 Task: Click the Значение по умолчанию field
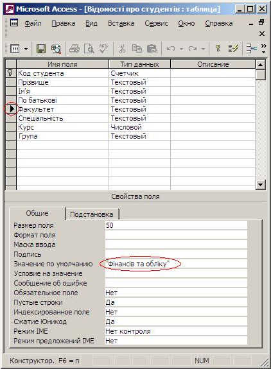tap(176, 264)
